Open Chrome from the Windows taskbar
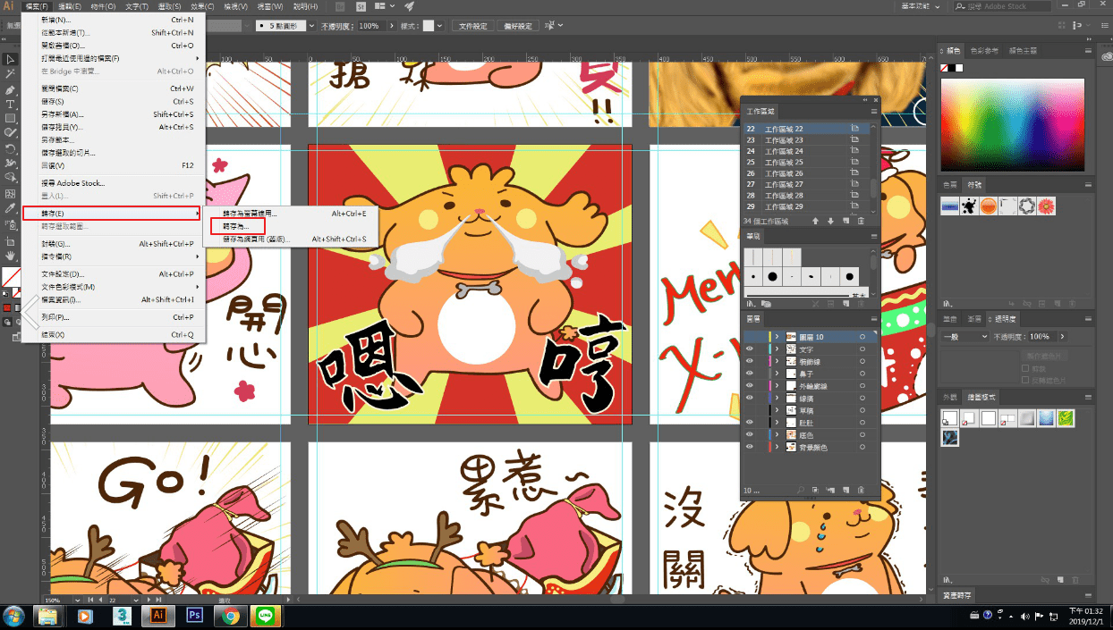1113x630 pixels. coord(231,616)
